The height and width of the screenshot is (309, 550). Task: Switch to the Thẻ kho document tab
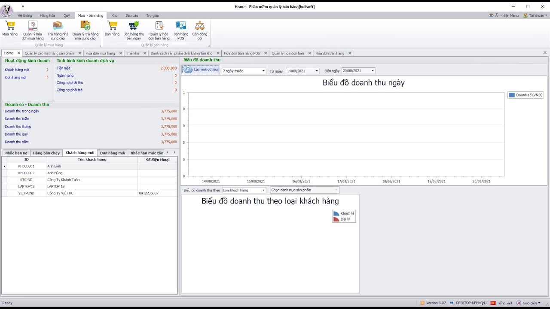133,53
